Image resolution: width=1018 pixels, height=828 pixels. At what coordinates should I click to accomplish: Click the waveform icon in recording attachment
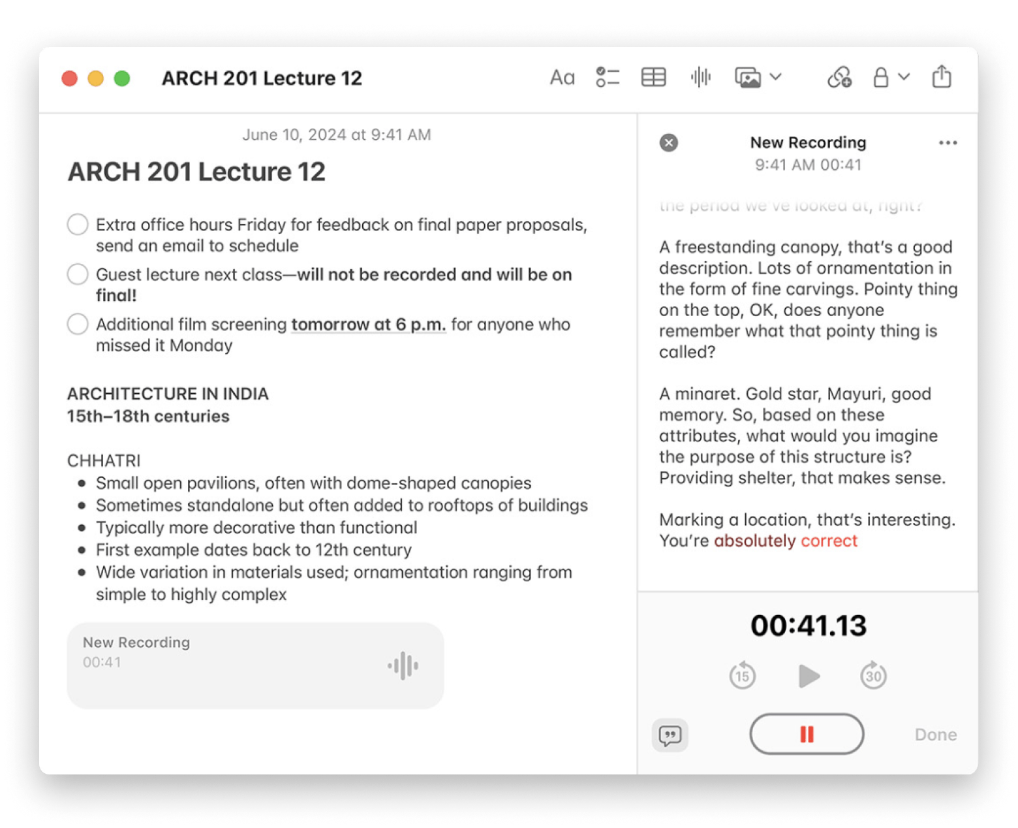point(403,665)
